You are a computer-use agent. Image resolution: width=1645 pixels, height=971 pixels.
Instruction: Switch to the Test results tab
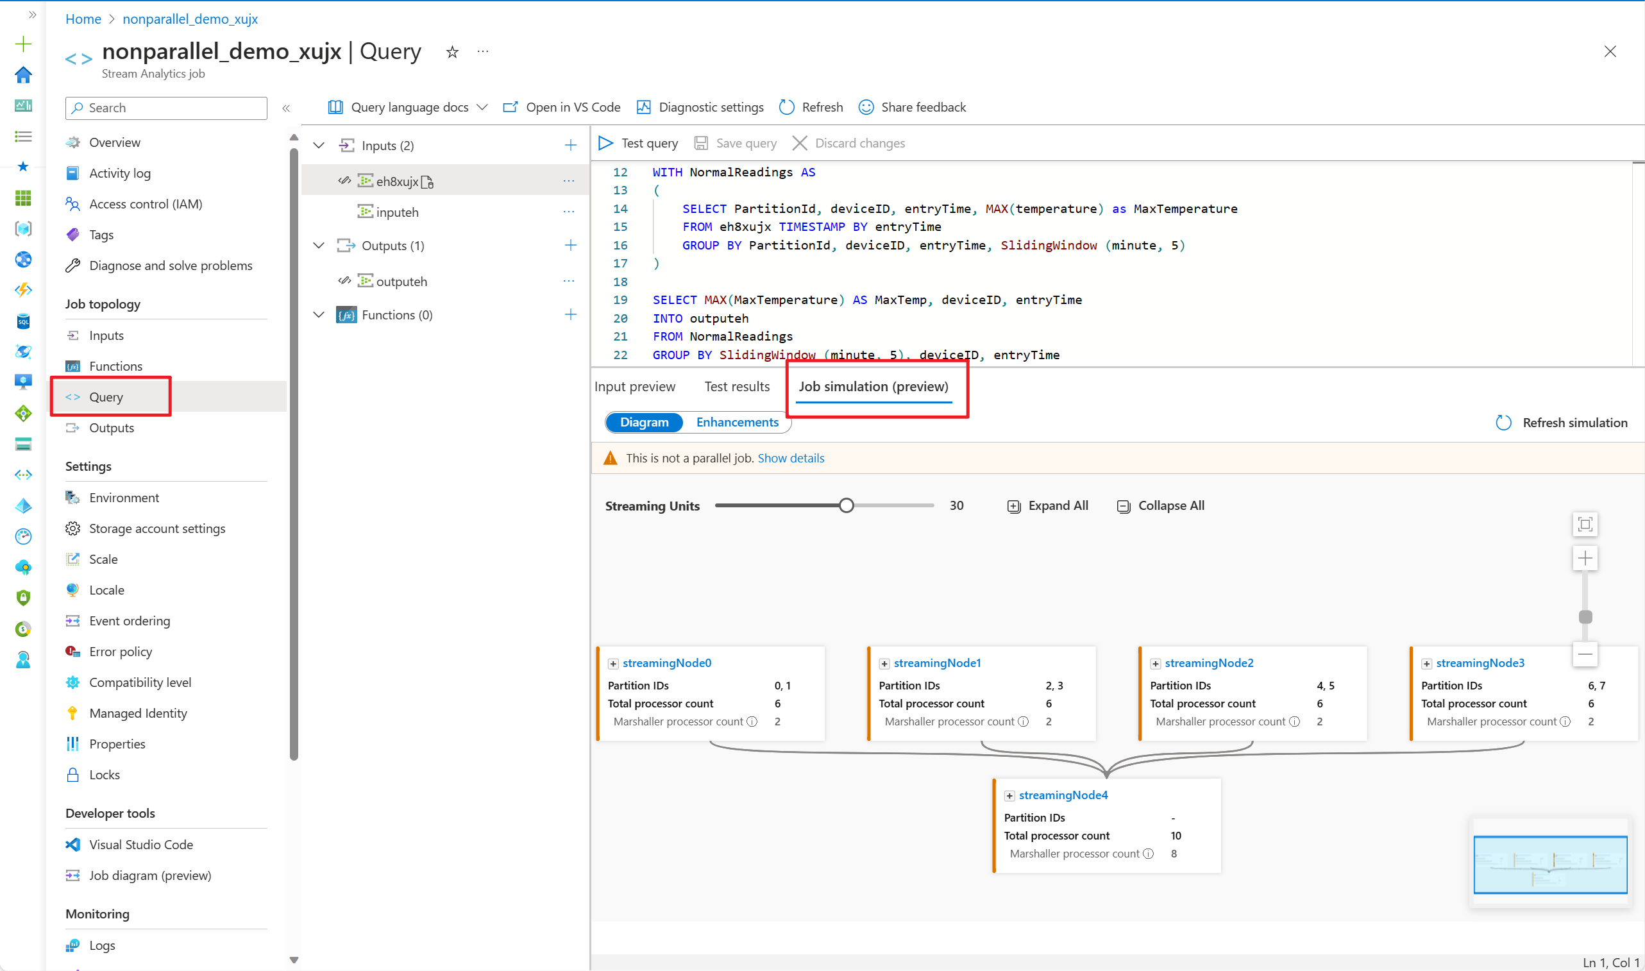(736, 387)
